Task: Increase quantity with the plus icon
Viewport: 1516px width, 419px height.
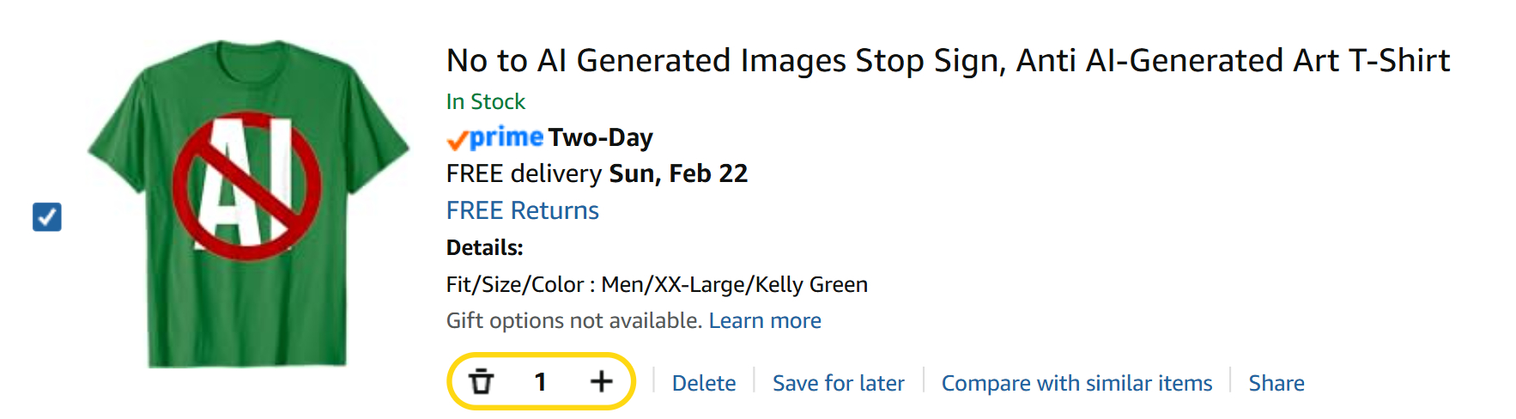Action: coord(601,381)
